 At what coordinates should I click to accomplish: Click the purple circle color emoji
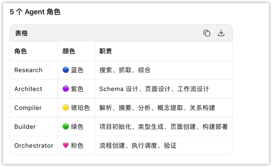(66, 89)
